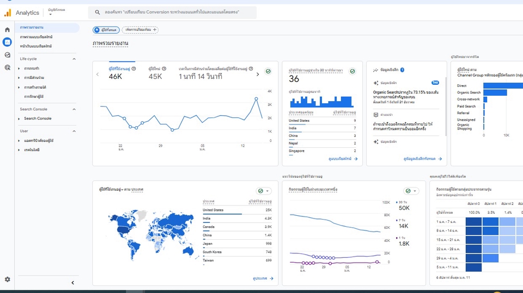Collapse the Life cycle section

(x=74, y=59)
